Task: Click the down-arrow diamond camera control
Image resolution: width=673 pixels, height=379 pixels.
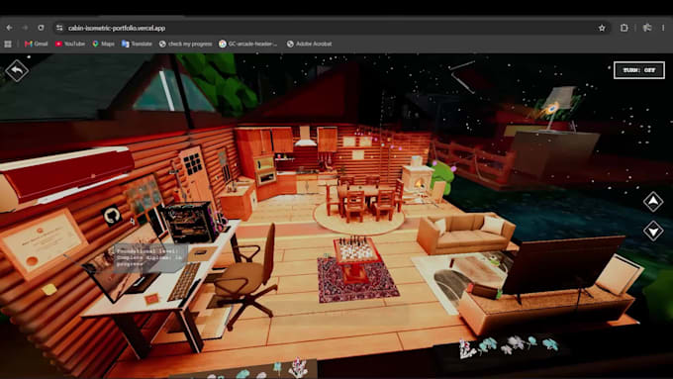Action: pos(653,231)
